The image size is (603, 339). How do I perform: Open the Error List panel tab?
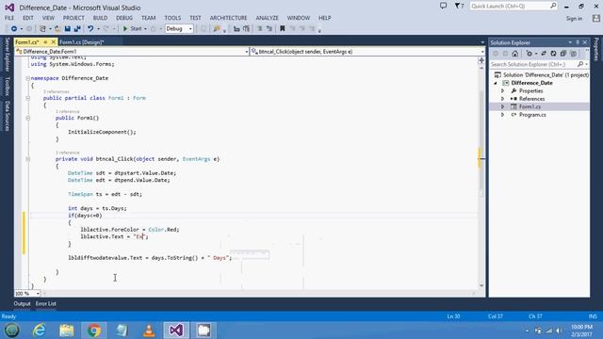coord(46,303)
